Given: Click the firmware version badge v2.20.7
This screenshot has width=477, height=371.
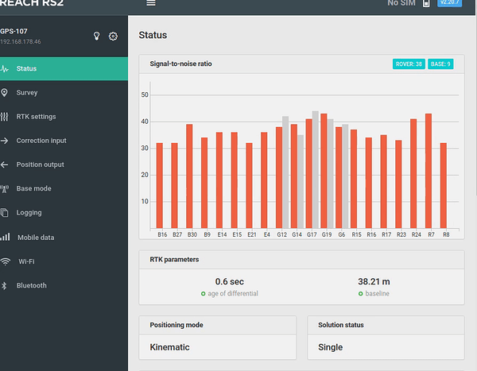Looking at the screenshot, I should coord(450,2).
